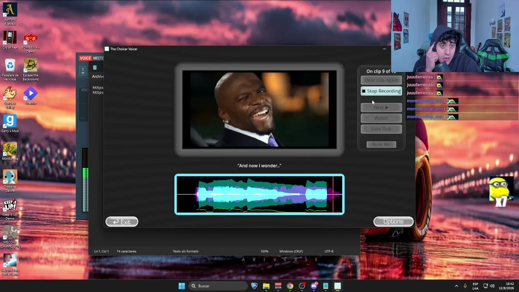The image size is (519, 292).
Task: Go to the Next clip
Action: tap(381, 107)
